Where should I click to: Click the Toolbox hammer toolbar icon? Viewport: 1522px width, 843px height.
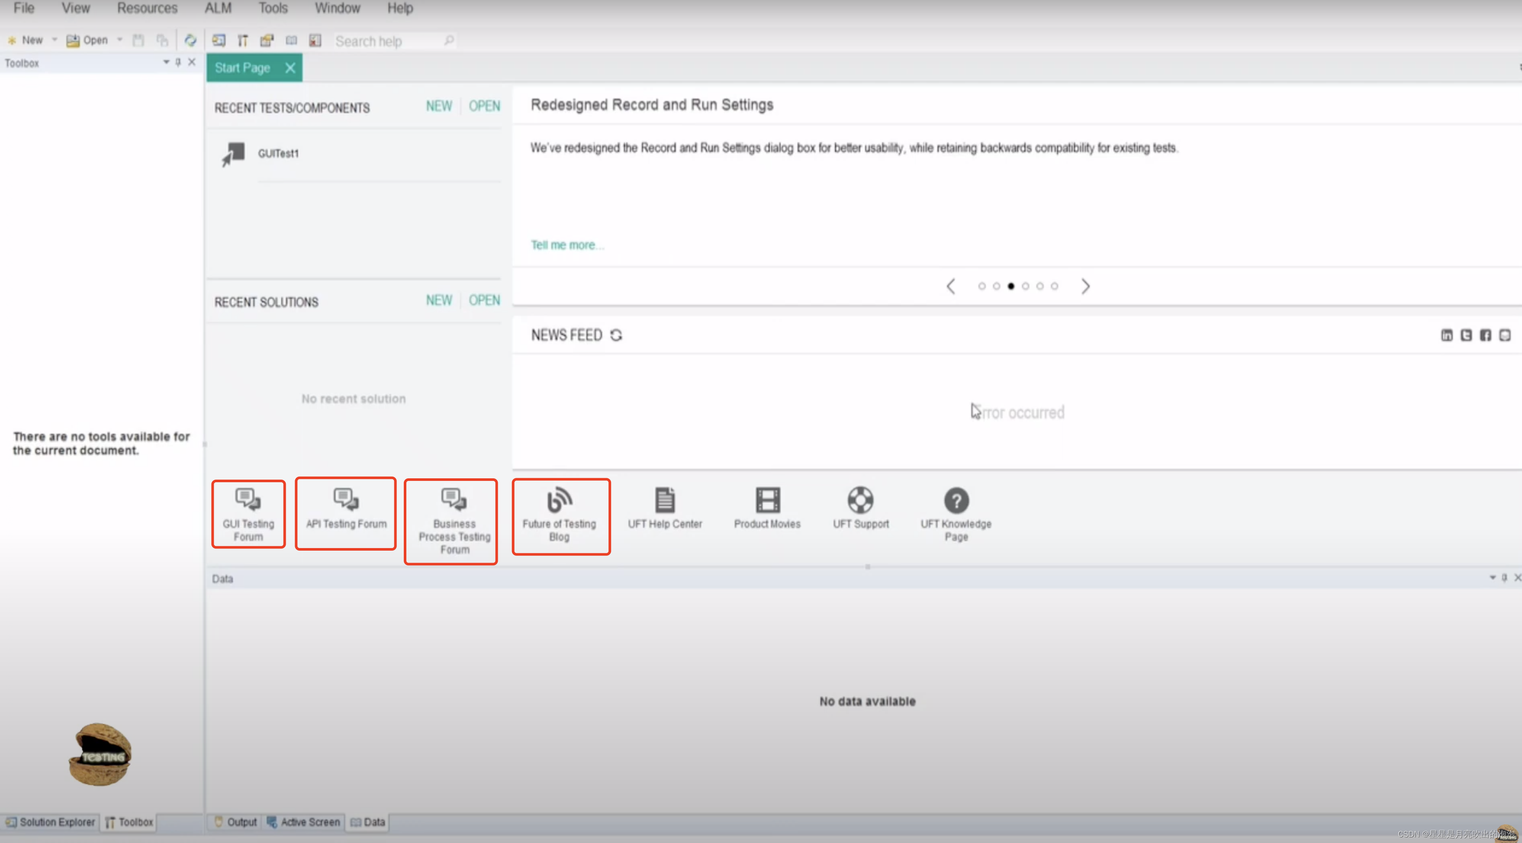(x=242, y=40)
